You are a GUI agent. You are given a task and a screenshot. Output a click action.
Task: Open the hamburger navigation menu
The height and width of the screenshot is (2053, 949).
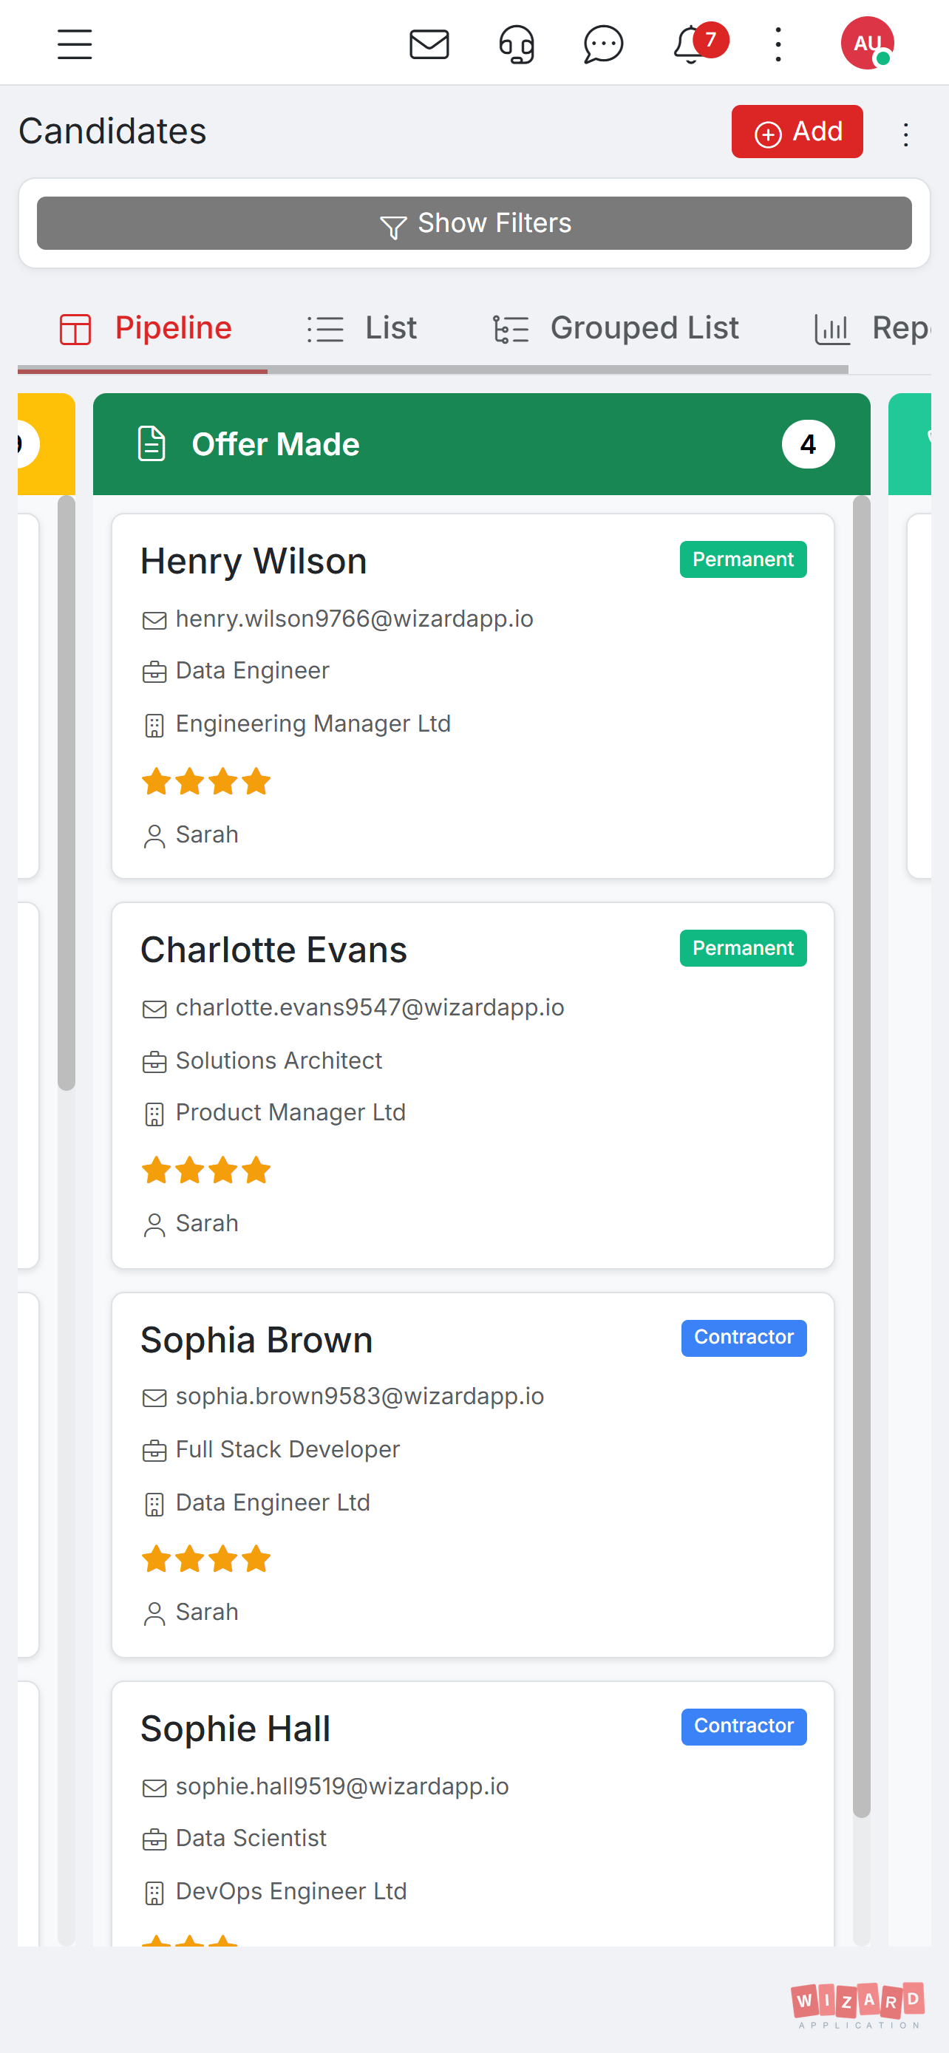[x=75, y=44]
